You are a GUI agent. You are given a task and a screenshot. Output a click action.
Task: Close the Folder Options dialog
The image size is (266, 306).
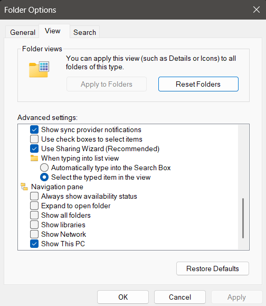pos(256,10)
